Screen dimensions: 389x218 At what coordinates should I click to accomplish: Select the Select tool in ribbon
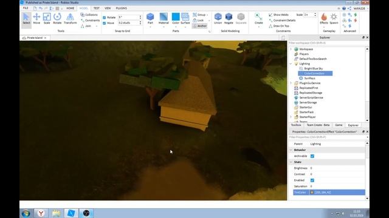click(x=26, y=19)
